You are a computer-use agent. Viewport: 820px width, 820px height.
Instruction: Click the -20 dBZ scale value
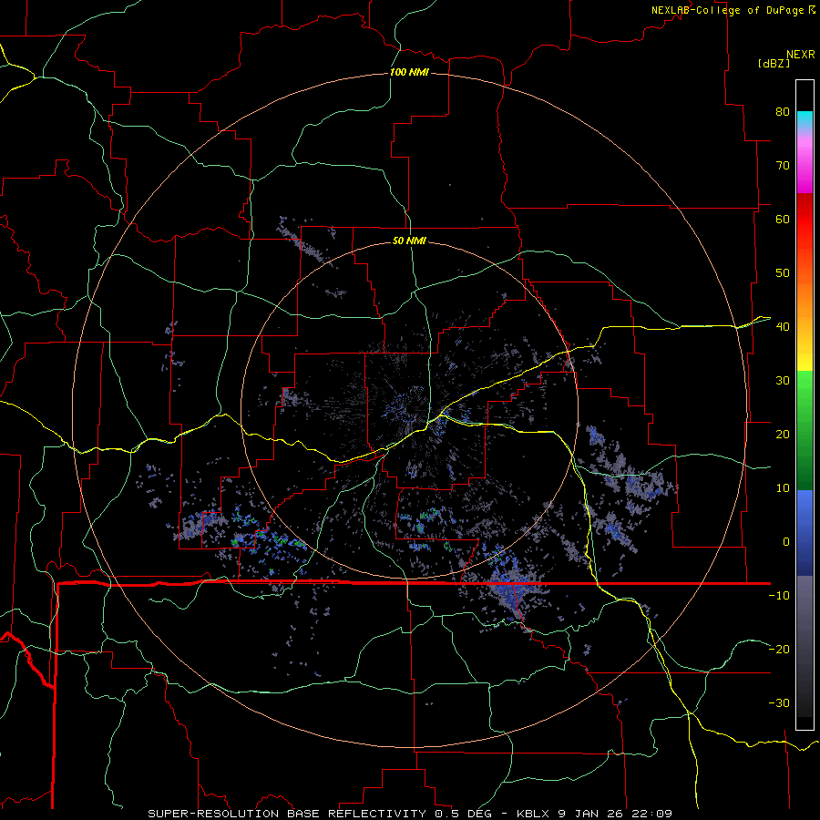coord(779,649)
